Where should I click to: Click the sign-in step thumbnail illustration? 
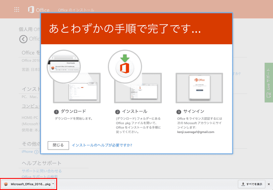[x=199, y=88]
